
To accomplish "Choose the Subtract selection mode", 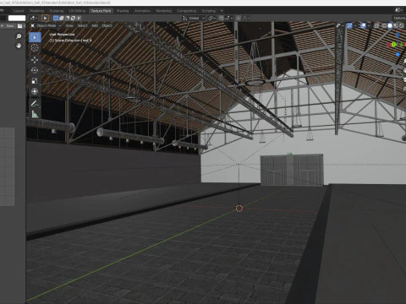I will point(67,18).
